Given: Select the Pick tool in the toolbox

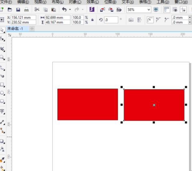Looking at the screenshot, I should pos(2,30).
